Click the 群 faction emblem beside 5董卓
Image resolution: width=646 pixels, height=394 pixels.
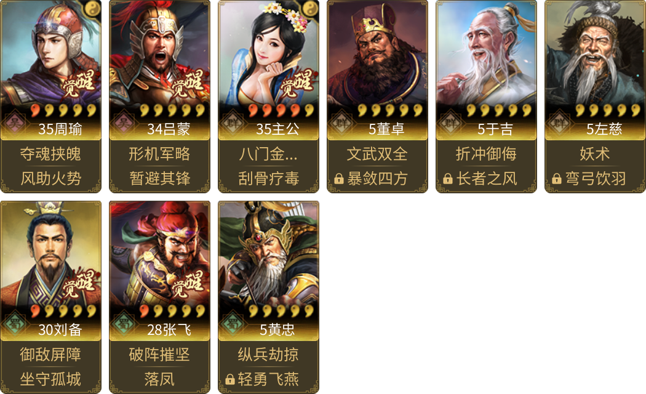point(341,122)
